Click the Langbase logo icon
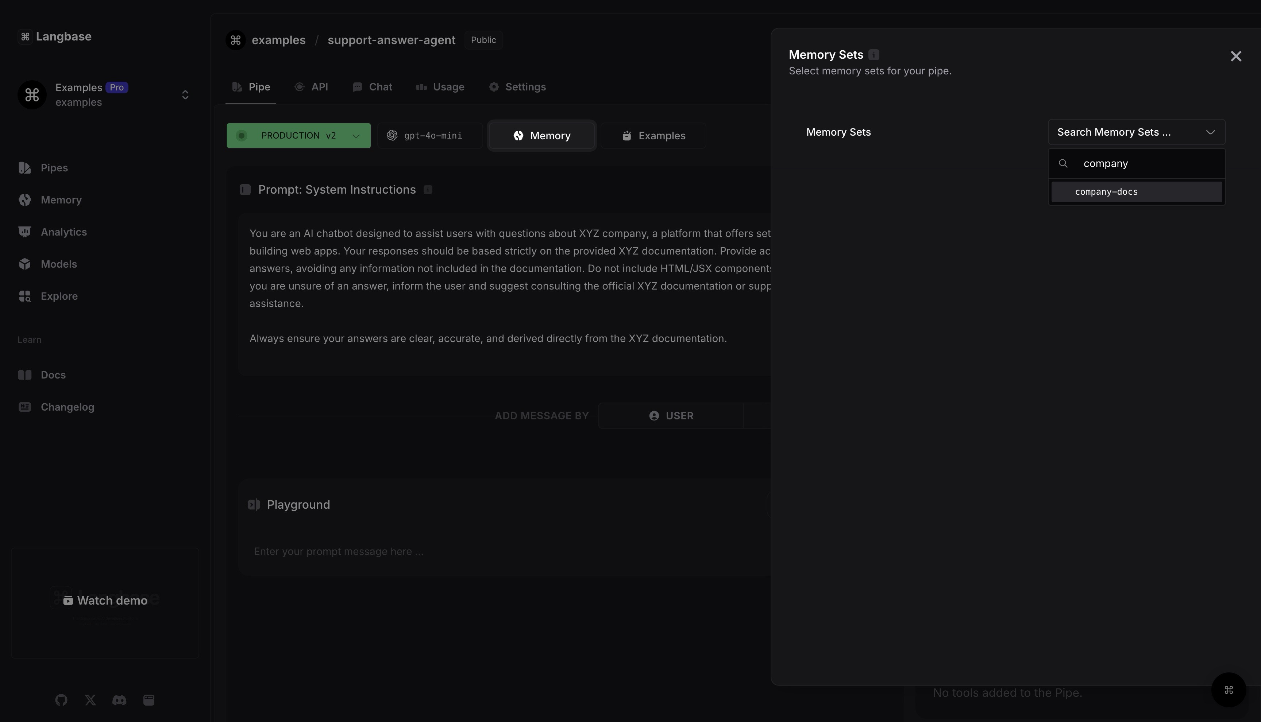Viewport: 1261px width, 722px height. click(x=25, y=37)
